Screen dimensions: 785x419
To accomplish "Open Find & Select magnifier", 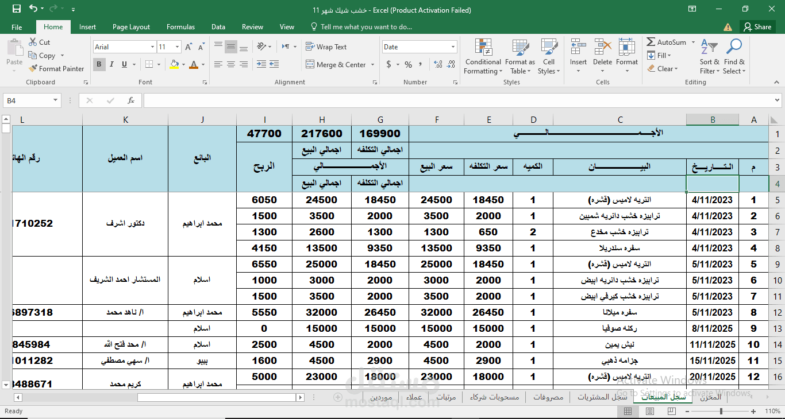I will [734, 48].
